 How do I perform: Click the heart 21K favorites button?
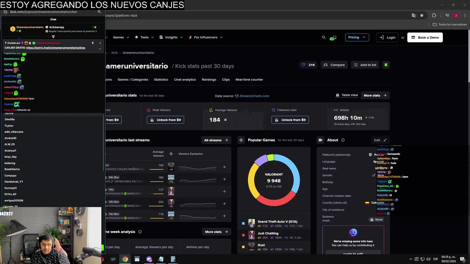point(308,65)
